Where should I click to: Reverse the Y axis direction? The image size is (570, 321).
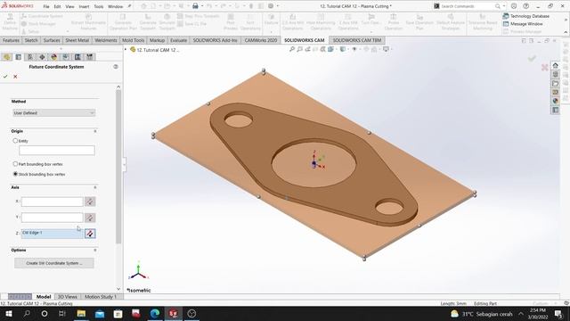(90, 218)
